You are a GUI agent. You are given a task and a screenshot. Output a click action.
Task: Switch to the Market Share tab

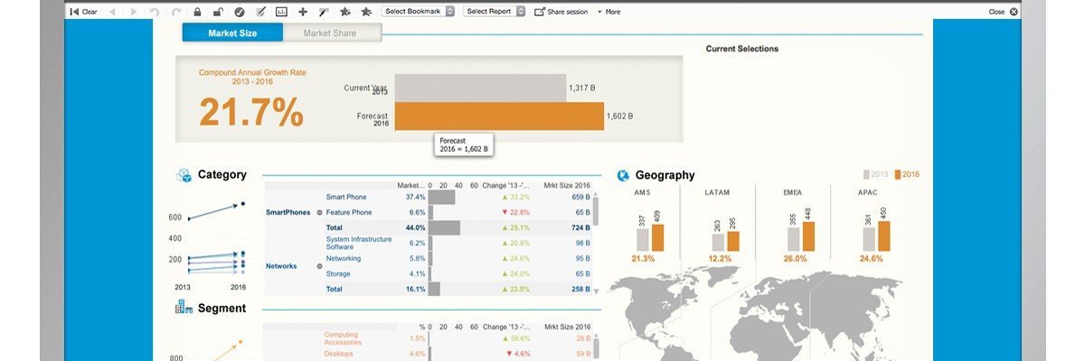[x=330, y=33]
